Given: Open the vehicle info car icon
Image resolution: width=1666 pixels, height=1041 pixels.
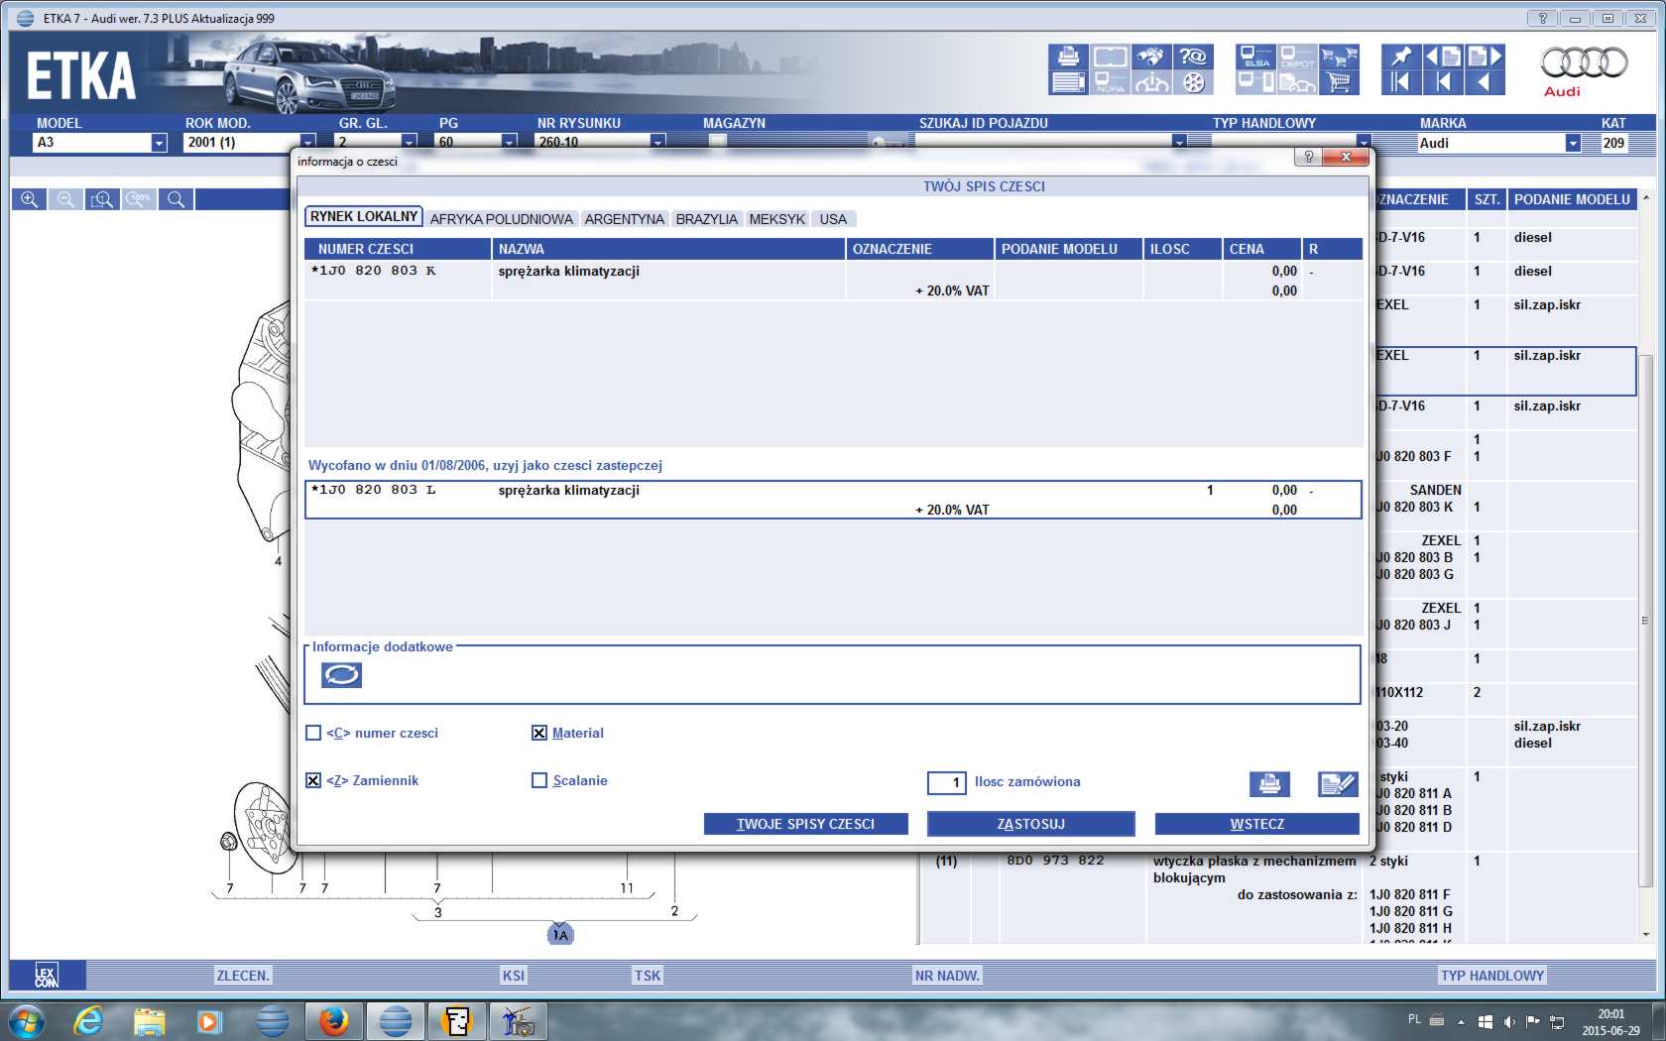Looking at the screenshot, I should [1151, 82].
